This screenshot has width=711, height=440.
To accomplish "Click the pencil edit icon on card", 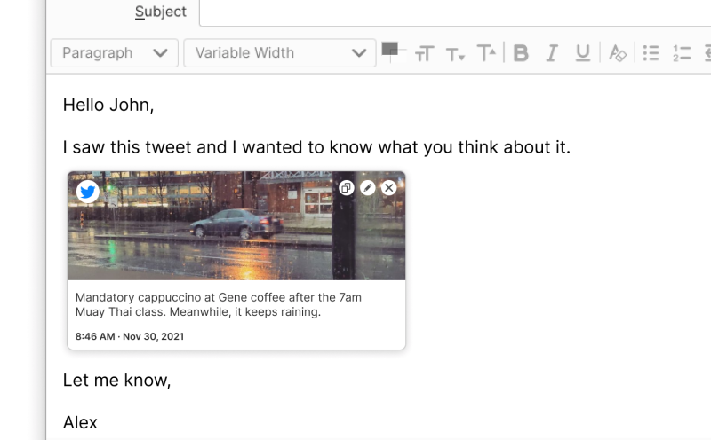I will (368, 188).
